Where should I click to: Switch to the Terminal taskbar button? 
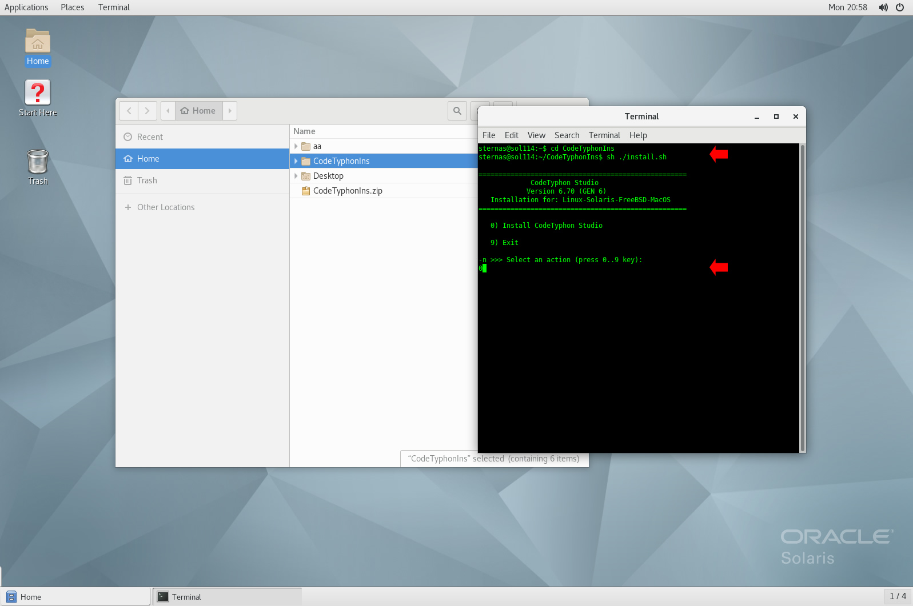coord(228,597)
